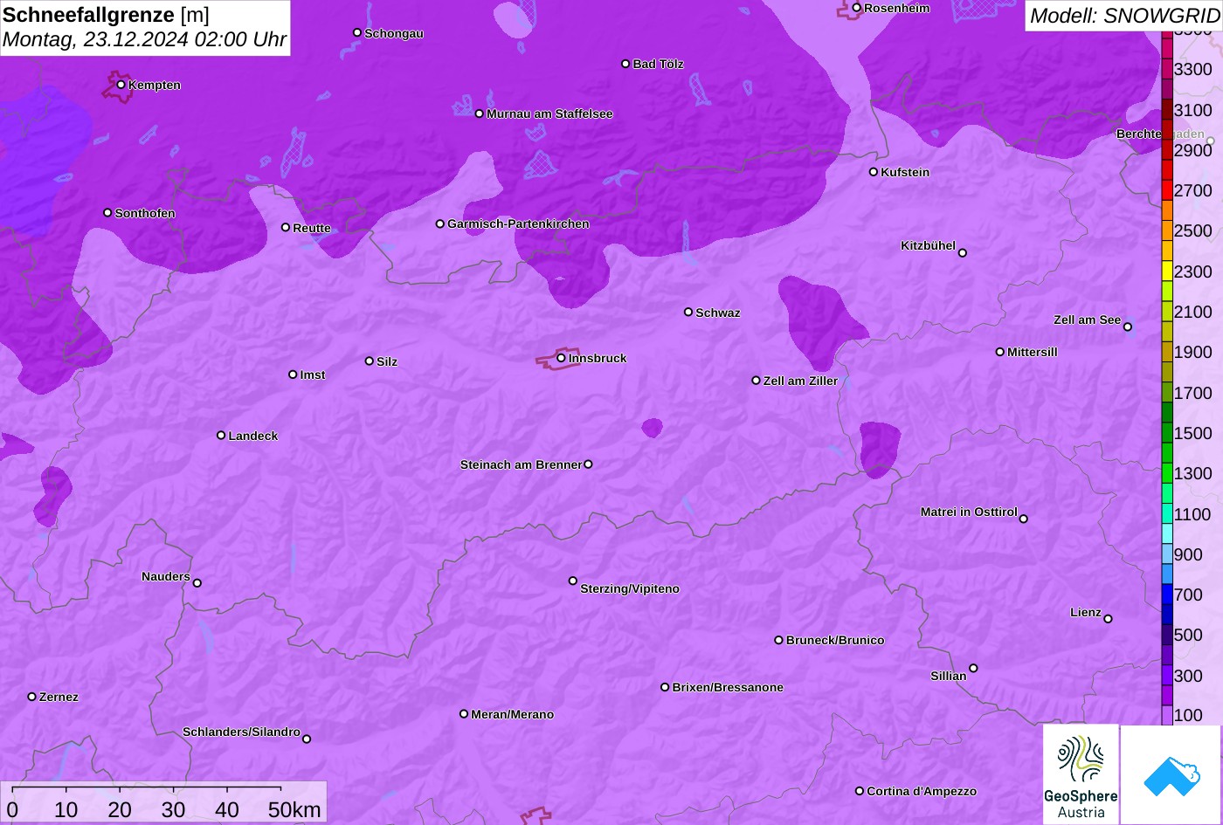The image size is (1223, 825).
Task: Click the 900 legend value
Action: pyautogui.click(x=1188, y=554)
